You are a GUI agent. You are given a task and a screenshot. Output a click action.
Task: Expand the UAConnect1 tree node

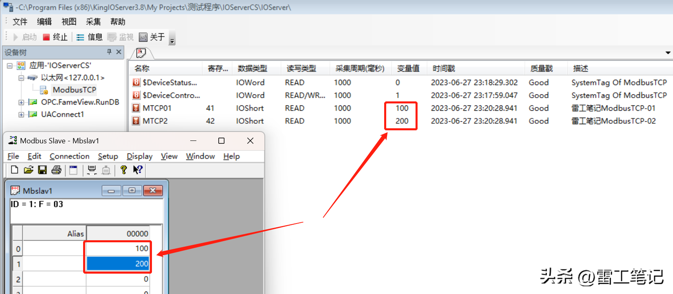pyautogui.click(x=21, y=115)
